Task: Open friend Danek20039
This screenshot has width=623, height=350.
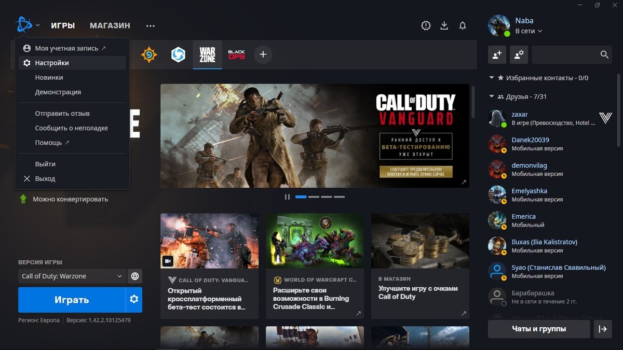Action: click(x=550, y=144)
